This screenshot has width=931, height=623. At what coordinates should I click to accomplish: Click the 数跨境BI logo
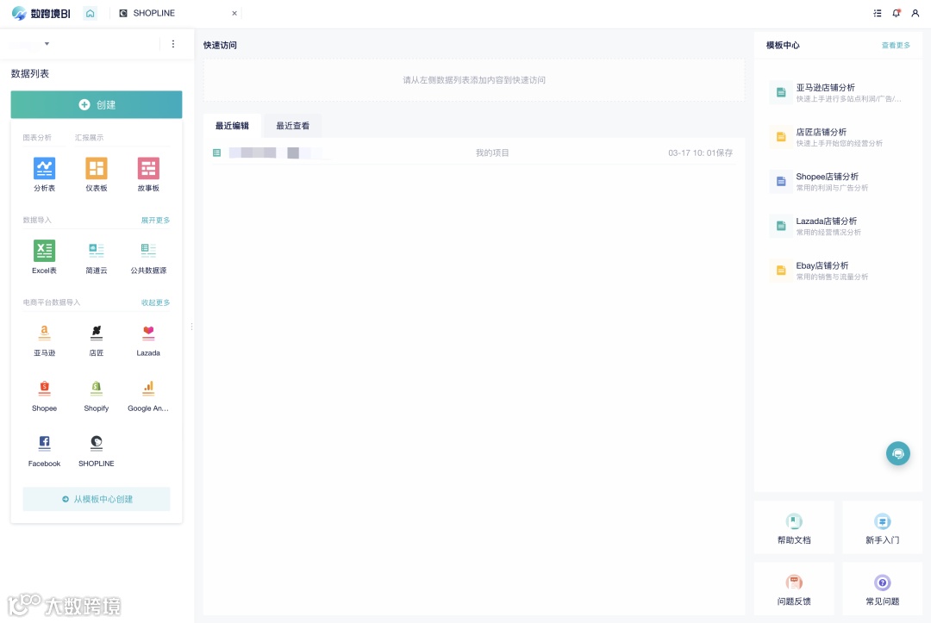point(41,13)
